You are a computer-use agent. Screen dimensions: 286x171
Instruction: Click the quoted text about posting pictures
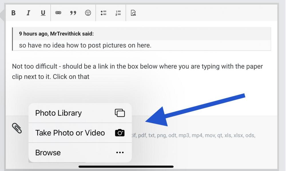(85, 45)
